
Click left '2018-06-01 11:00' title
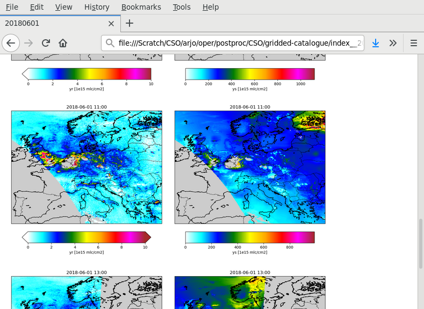87,107
